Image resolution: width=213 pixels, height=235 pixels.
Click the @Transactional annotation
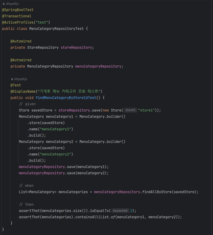[17, 16]
